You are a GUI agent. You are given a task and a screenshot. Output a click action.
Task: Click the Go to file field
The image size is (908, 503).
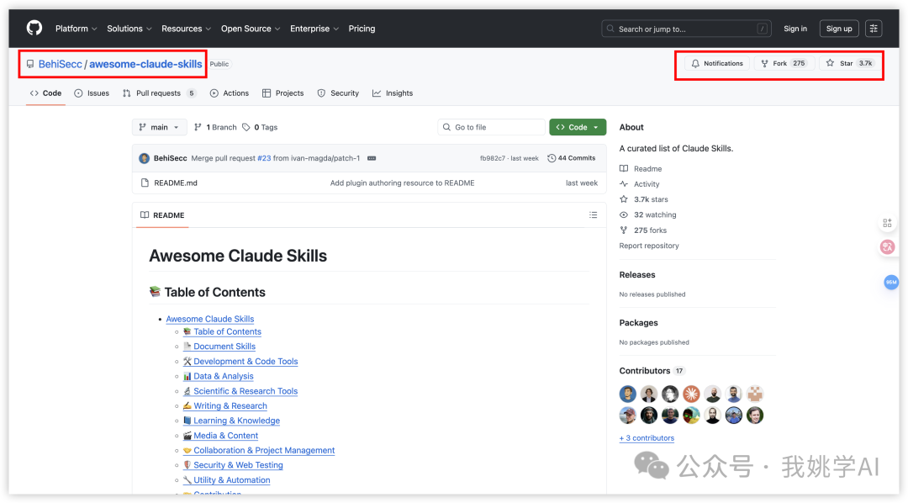pos(492,127)
